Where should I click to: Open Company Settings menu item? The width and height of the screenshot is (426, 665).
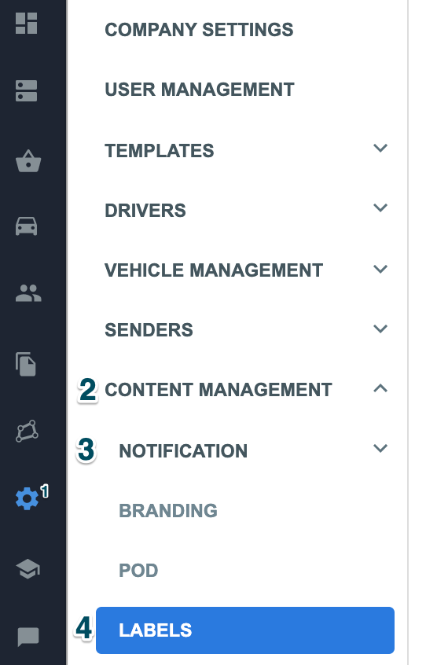(x=199, y=30)
